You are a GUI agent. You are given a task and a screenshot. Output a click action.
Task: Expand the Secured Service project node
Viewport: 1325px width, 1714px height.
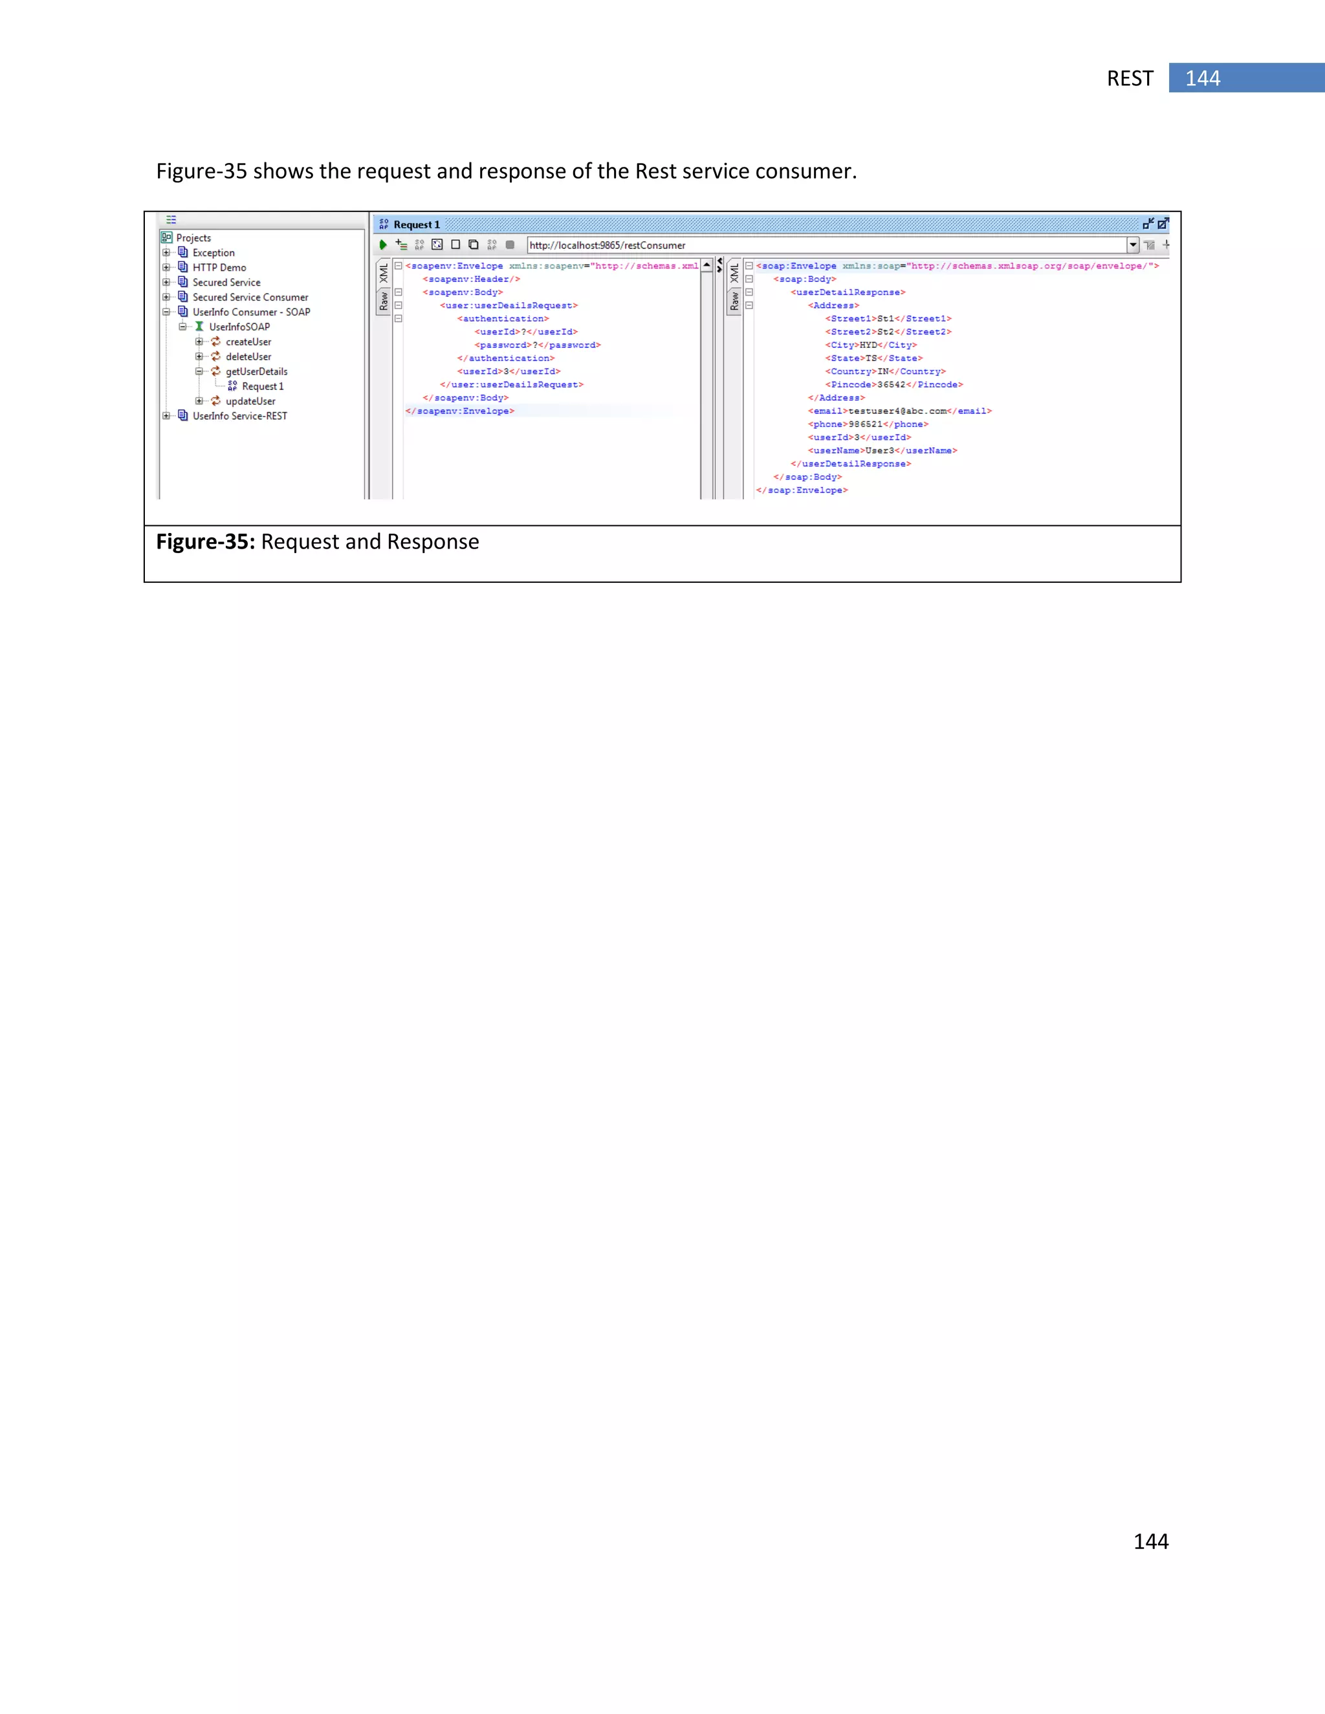click(x=166, y=283)
